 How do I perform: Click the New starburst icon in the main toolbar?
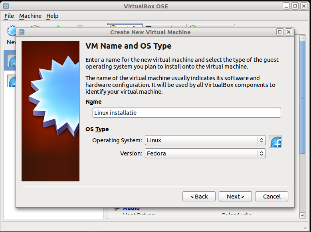coord(12,31)
